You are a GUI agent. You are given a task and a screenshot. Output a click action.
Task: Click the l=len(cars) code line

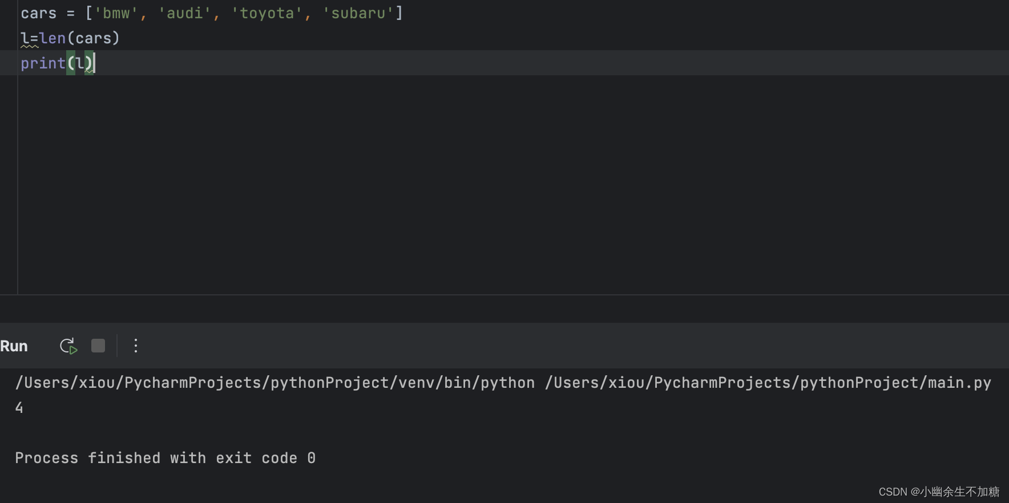coord(70,38)
